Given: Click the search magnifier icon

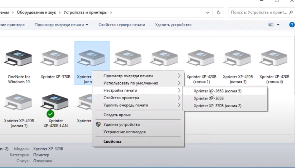Looking at the screenshot, I should click(x=291, y=13).
